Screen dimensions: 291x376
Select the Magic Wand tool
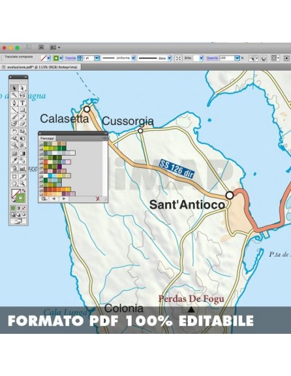click(15, 95)
